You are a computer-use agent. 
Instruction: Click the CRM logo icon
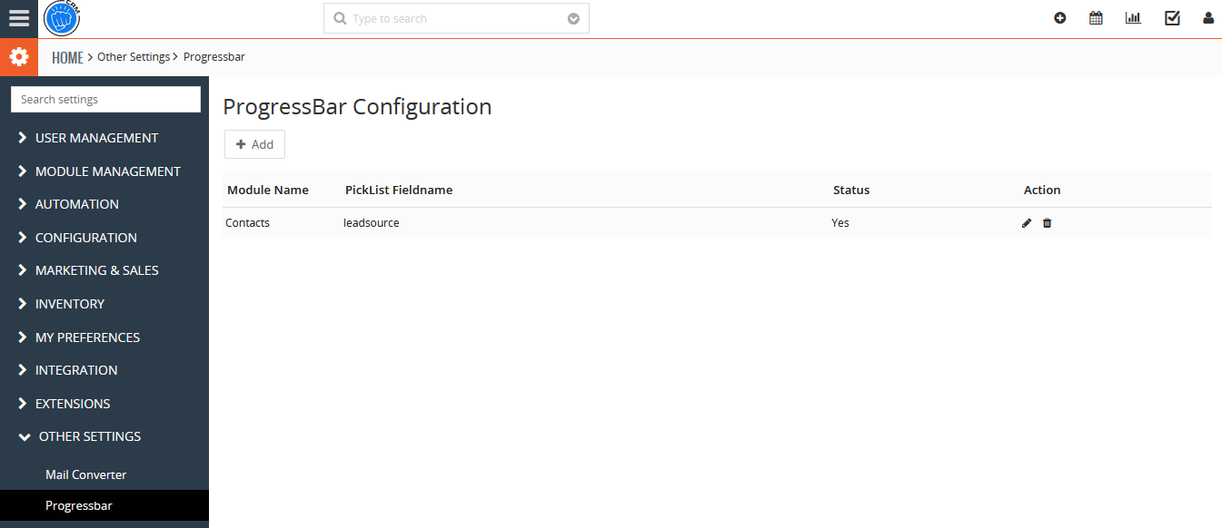62,18
